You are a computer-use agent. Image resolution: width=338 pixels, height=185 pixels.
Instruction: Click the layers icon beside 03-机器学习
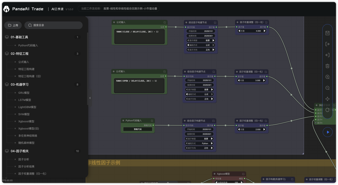(x=7, y=84)
